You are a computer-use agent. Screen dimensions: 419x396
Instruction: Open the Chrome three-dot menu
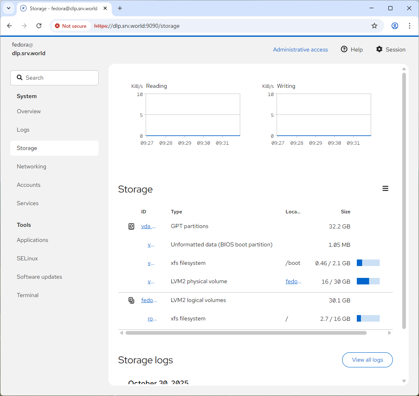[409, 26]
